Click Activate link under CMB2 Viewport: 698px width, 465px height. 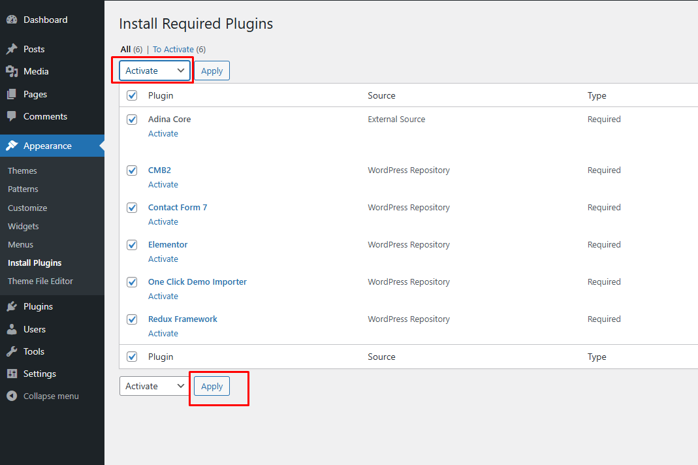pyautogui.click(x=163, y=184)
